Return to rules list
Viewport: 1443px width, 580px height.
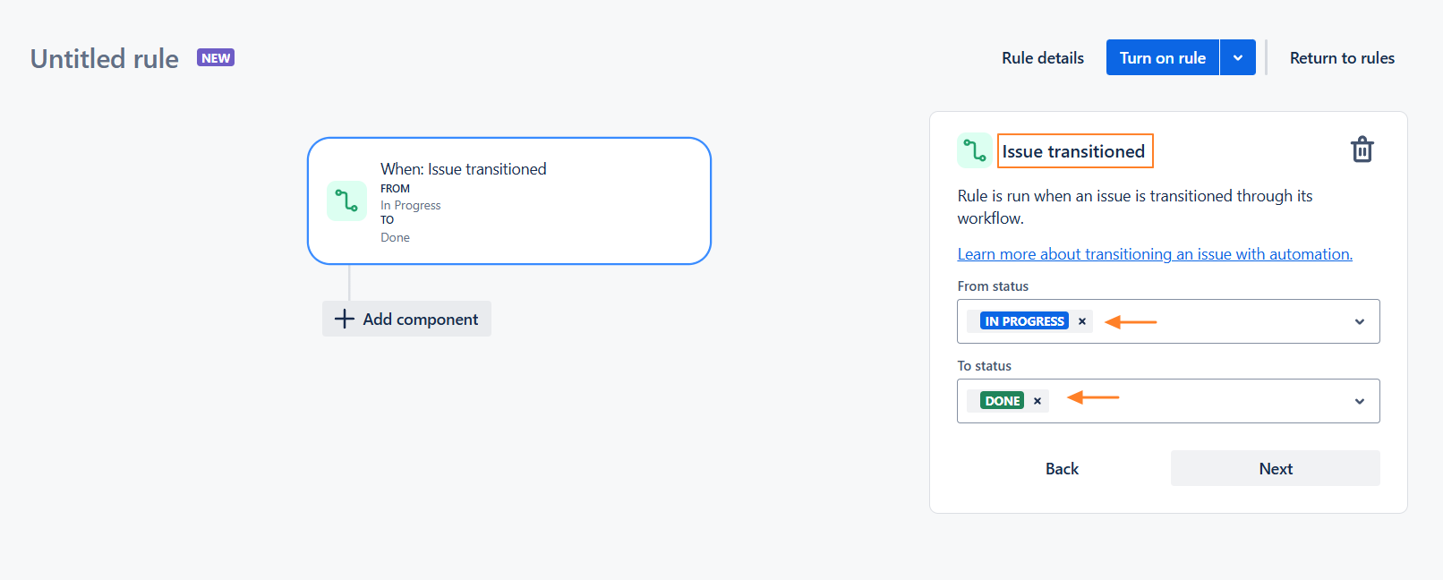(1341, 58)
